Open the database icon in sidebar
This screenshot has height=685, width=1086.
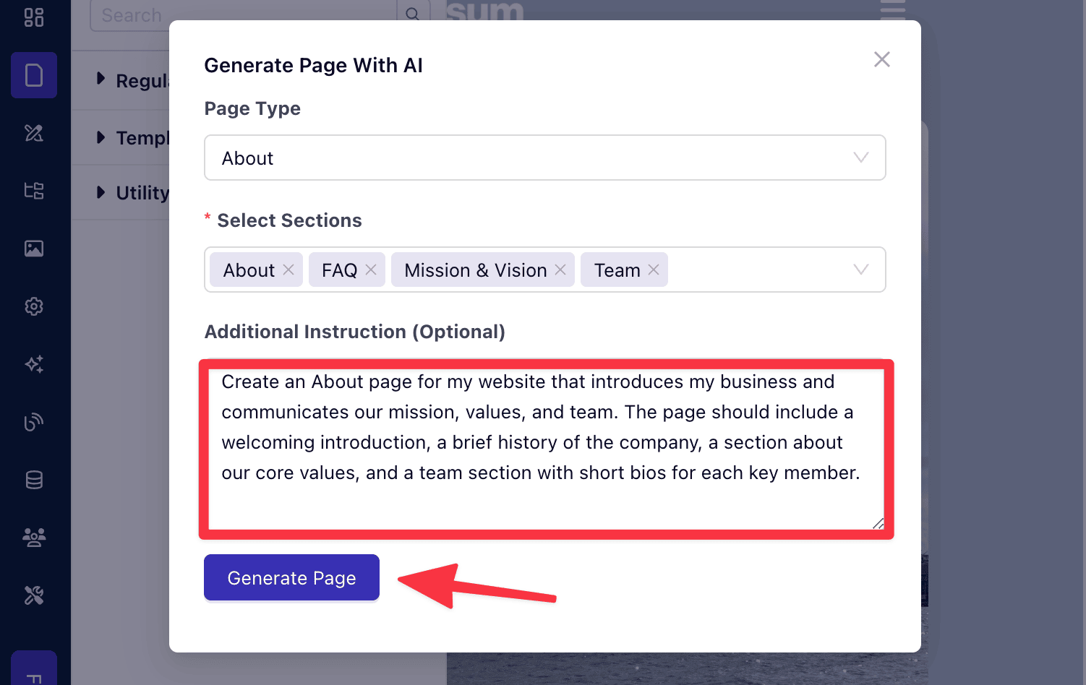click(33, 480)
